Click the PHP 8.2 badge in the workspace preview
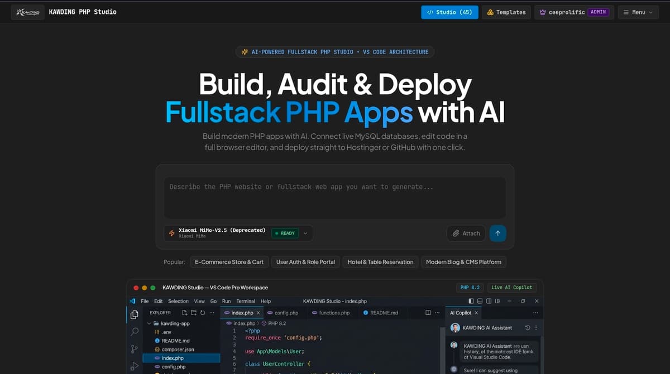The image size is (670, 374). pyautogui.click(x=470, y=288)
